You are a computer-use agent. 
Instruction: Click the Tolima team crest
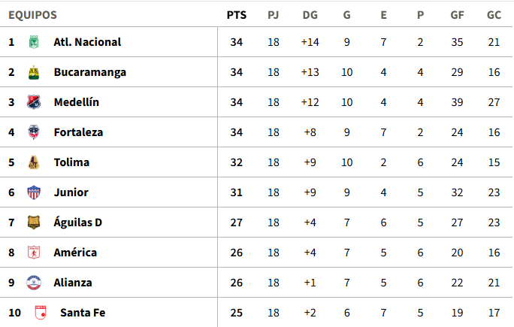pos(33,162)
